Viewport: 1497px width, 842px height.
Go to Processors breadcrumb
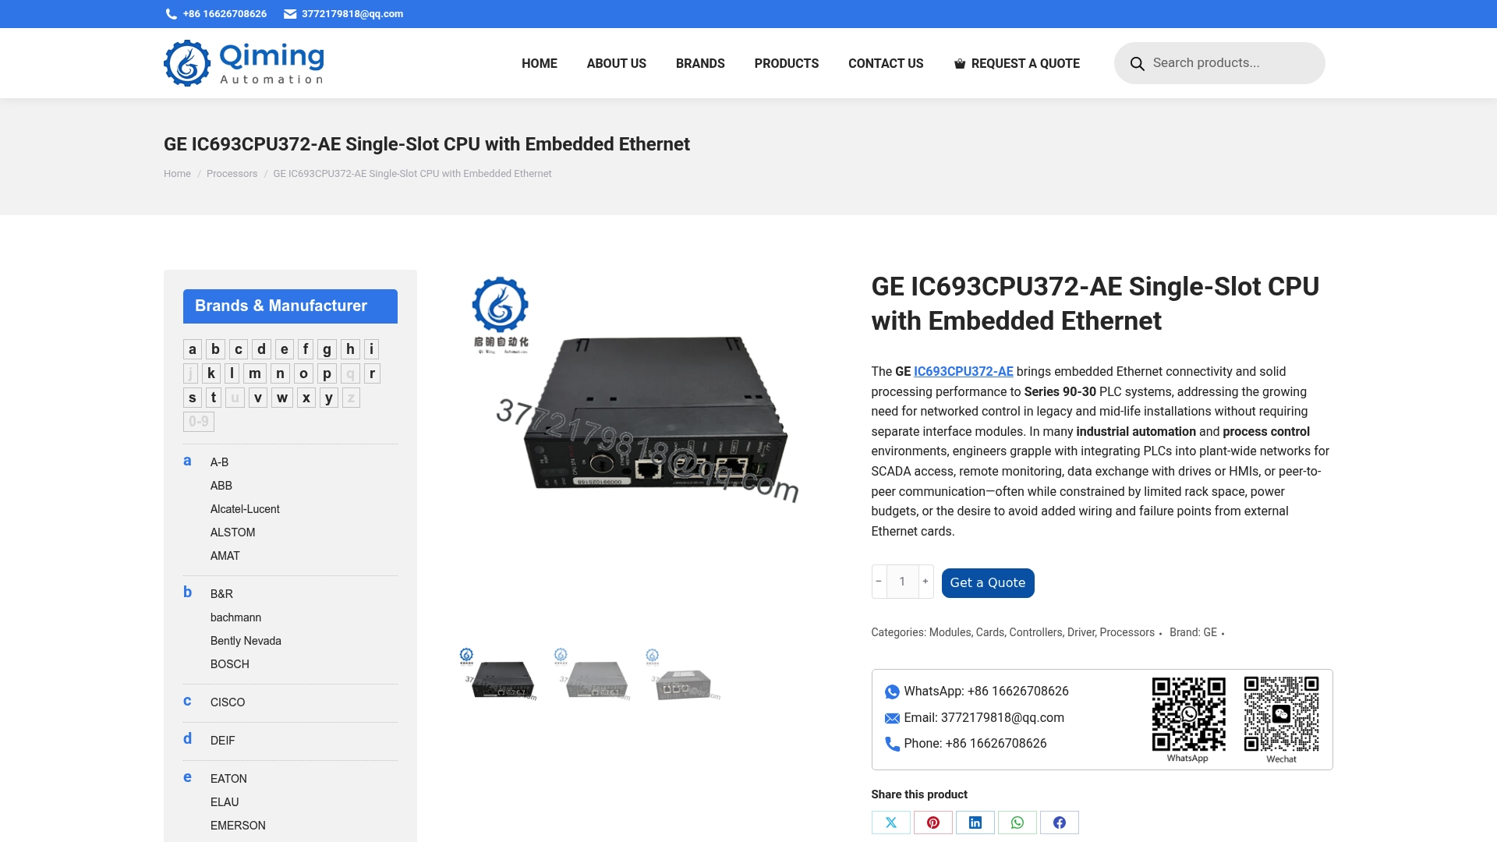click(232, 174)
